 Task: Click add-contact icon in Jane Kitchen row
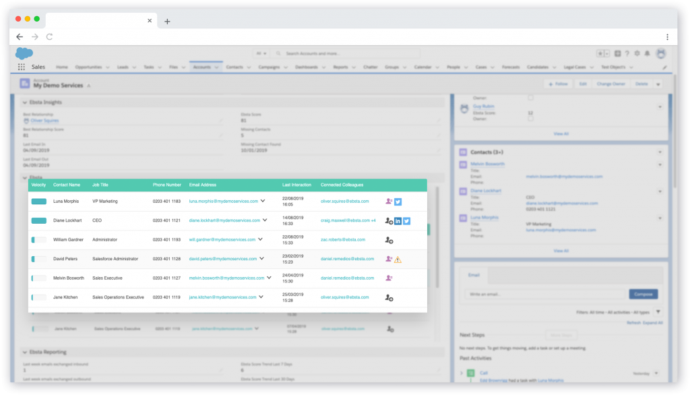(389, 297)
